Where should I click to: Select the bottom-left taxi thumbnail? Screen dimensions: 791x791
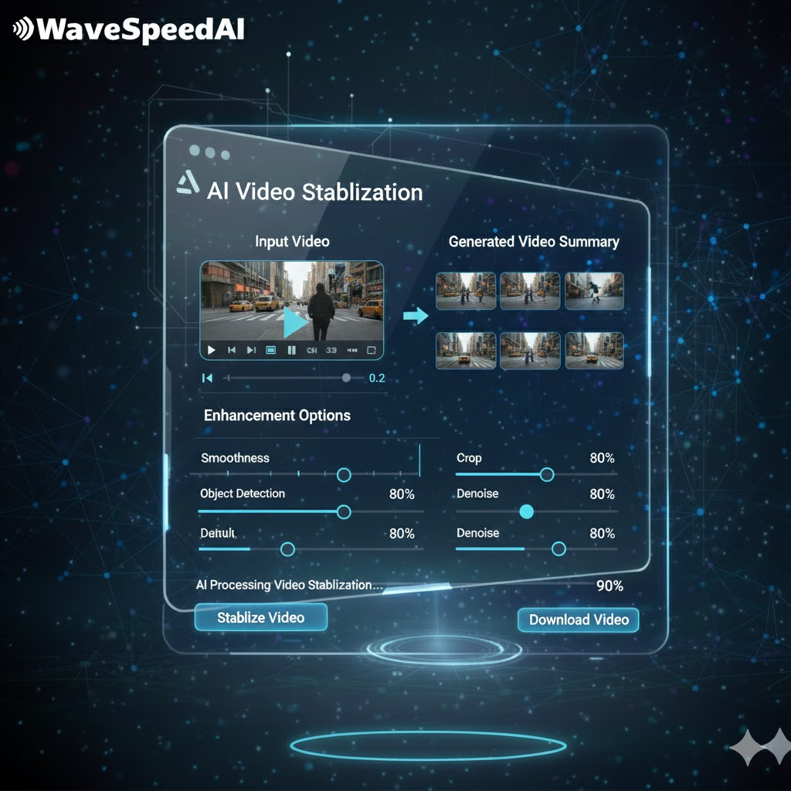[466, 350]
